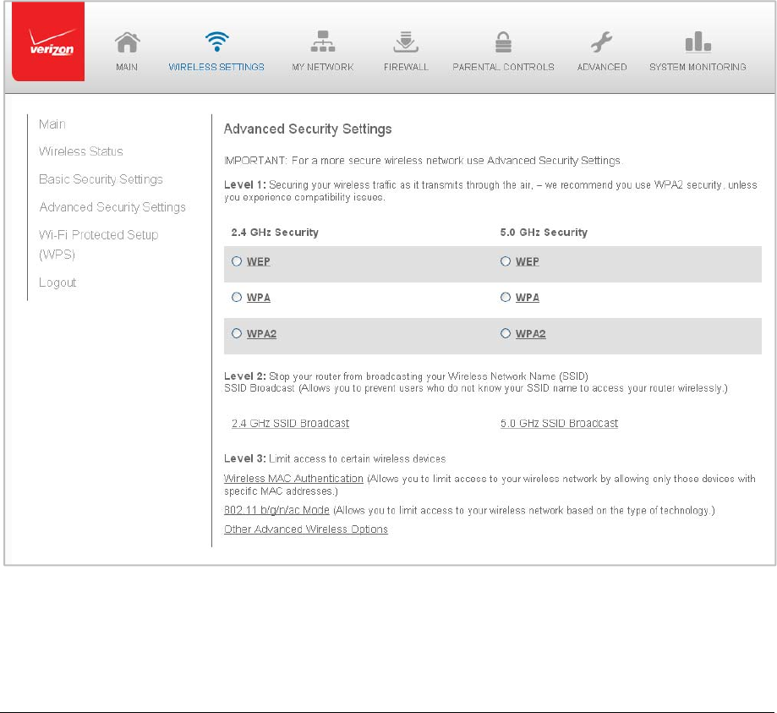This screenshot has height=713, width=777.
Task: Click the Advanced Security Settings page heading
Action: [x=308, y=129]
